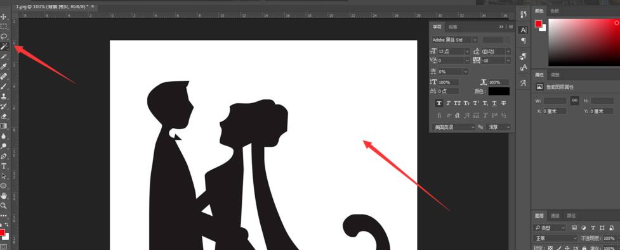Click the black text color swatch
Image resolution: width=620 pixels, height=250 pixels.
click(x=499, y=91)
